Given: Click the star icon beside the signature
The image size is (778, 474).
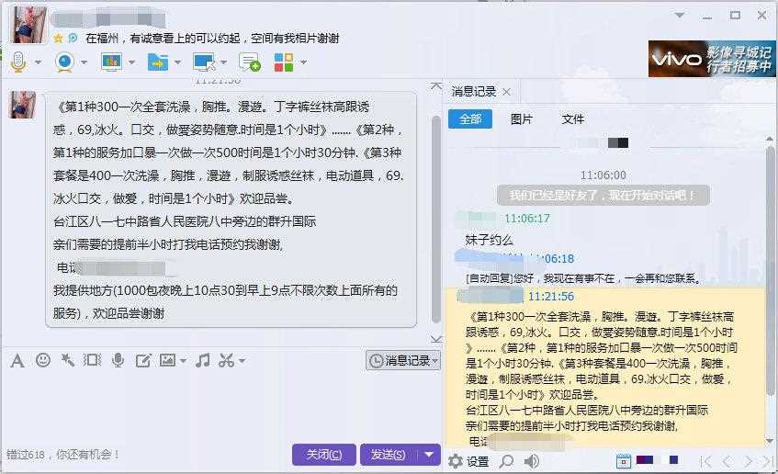Looking at the screenshot, I should [x=58, y=39].
